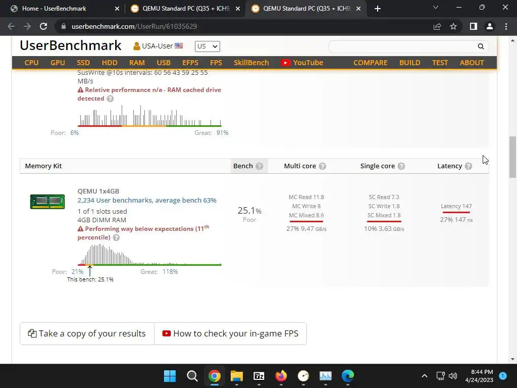This screenshot has height=388, width=517.
Task: Open the RAM menu item
Action: (x=137, y=63)
